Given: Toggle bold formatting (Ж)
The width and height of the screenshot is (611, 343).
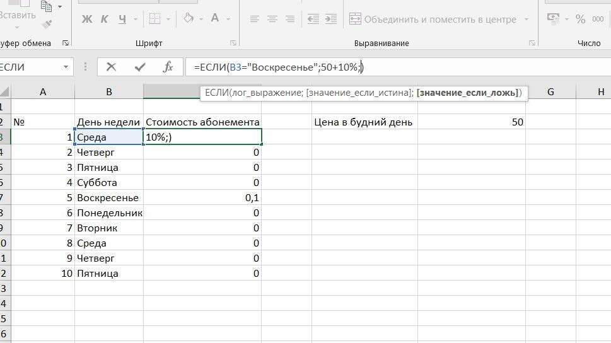Looking at the screenshot, I should pos(87,19).
